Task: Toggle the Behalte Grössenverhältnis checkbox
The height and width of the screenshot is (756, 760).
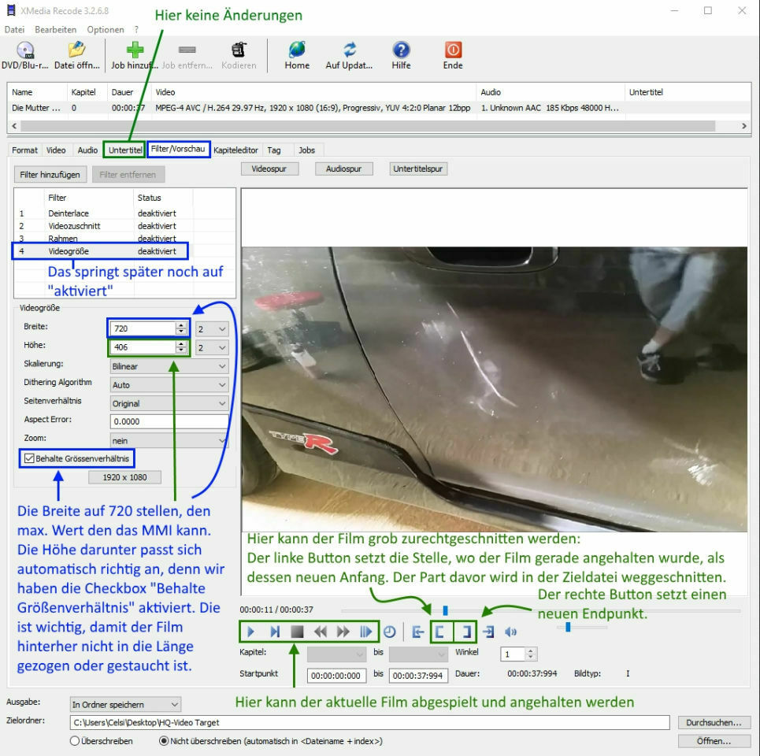Action: (29, 458)
